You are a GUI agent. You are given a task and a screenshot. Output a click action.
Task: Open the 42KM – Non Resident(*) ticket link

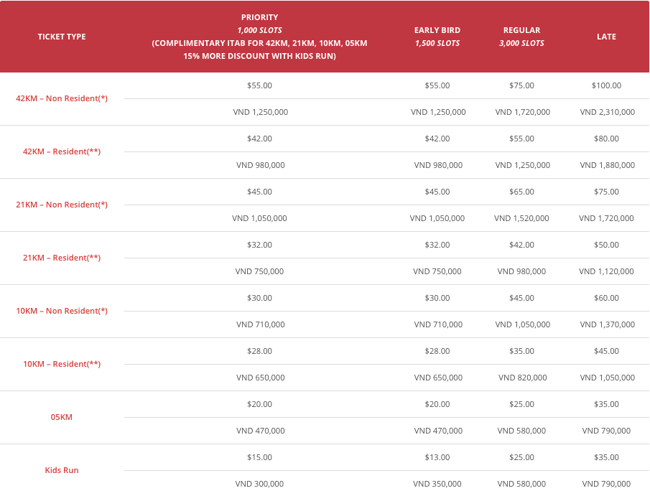[x=62, y=98]
